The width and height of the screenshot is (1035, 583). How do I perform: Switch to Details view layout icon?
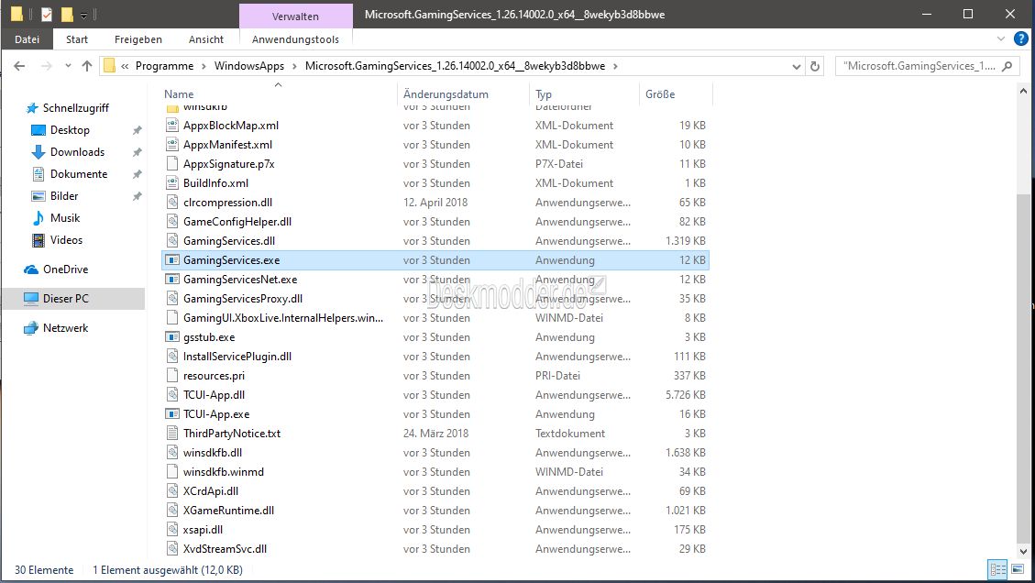point(997,569)
